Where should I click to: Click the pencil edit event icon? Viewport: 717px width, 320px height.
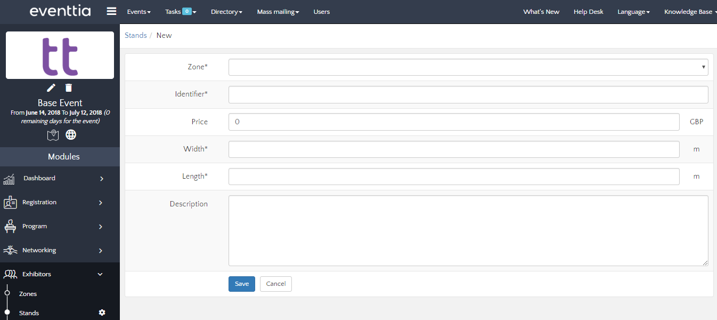tap(51, 87)
